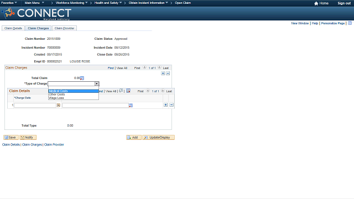Delete the Claim Charges row with minus
The width and height of the screenshot is (354, 199).
coord(168,74)
